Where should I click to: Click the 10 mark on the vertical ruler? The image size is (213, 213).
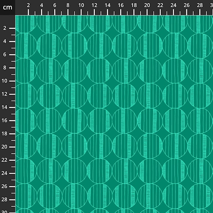[4, 81]
